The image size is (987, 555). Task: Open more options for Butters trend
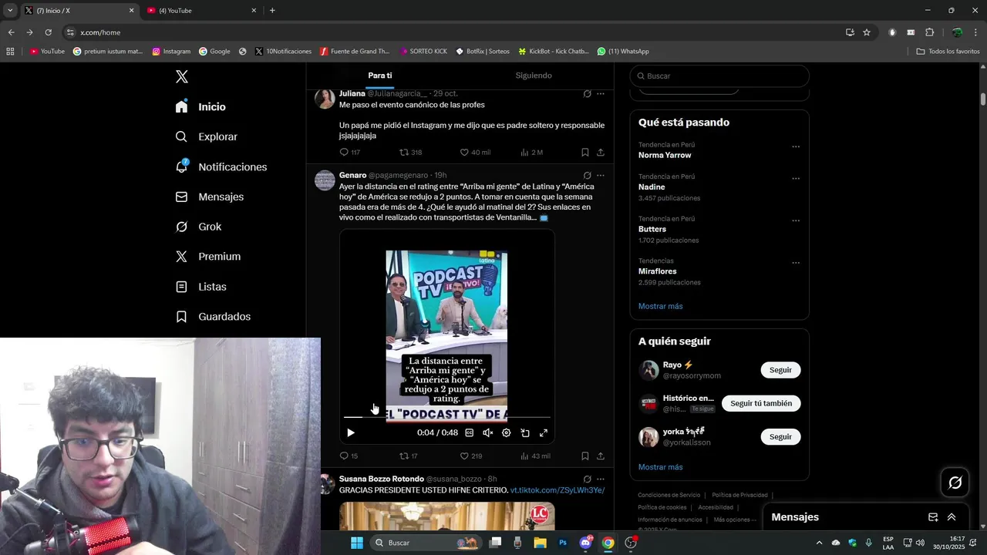point(796,220)
